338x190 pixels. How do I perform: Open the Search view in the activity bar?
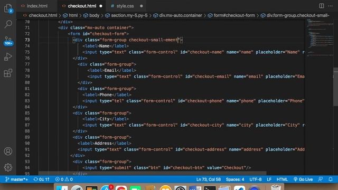(x=8, y=24)
